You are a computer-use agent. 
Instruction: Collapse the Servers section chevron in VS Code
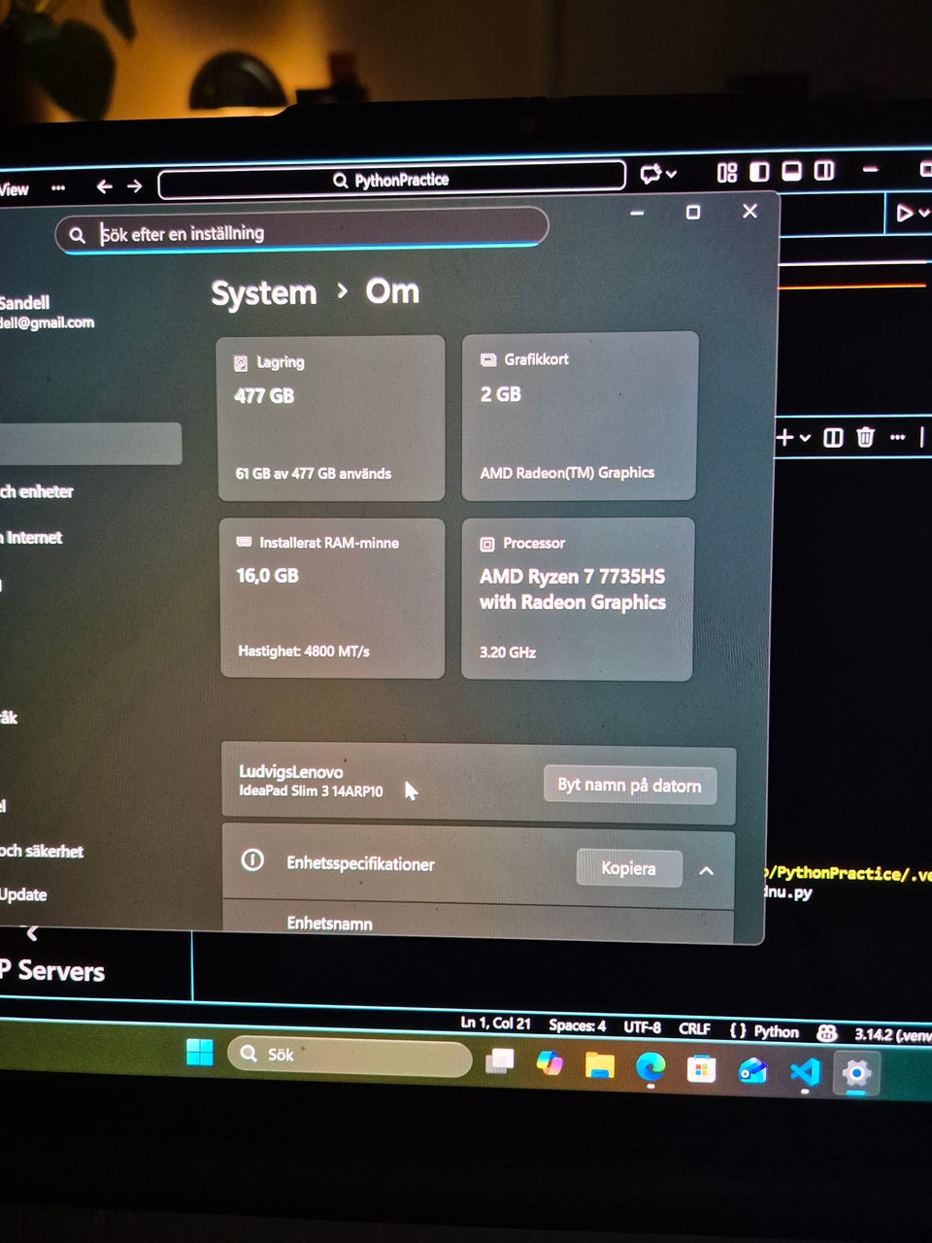pyautogui.click(x=32, y=934)
